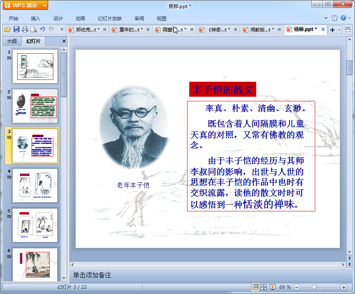Click the Undo arrow icon
This screenshot has height=294, width=355.
[43, 29]
